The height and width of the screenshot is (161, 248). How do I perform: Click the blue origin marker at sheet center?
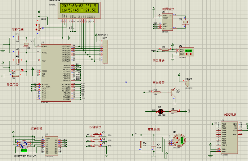[x=126, y=82]
